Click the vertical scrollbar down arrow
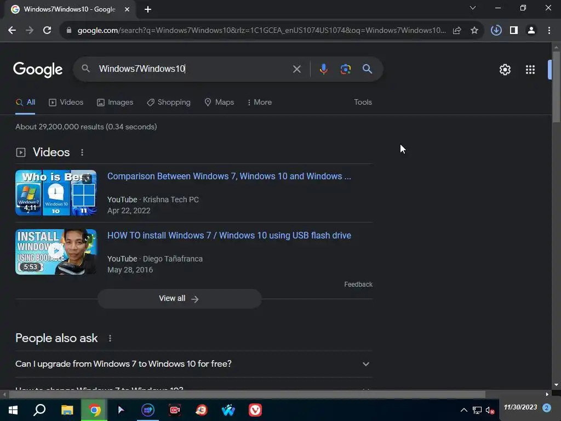This screenshot has width=561, height=421. 556,385
